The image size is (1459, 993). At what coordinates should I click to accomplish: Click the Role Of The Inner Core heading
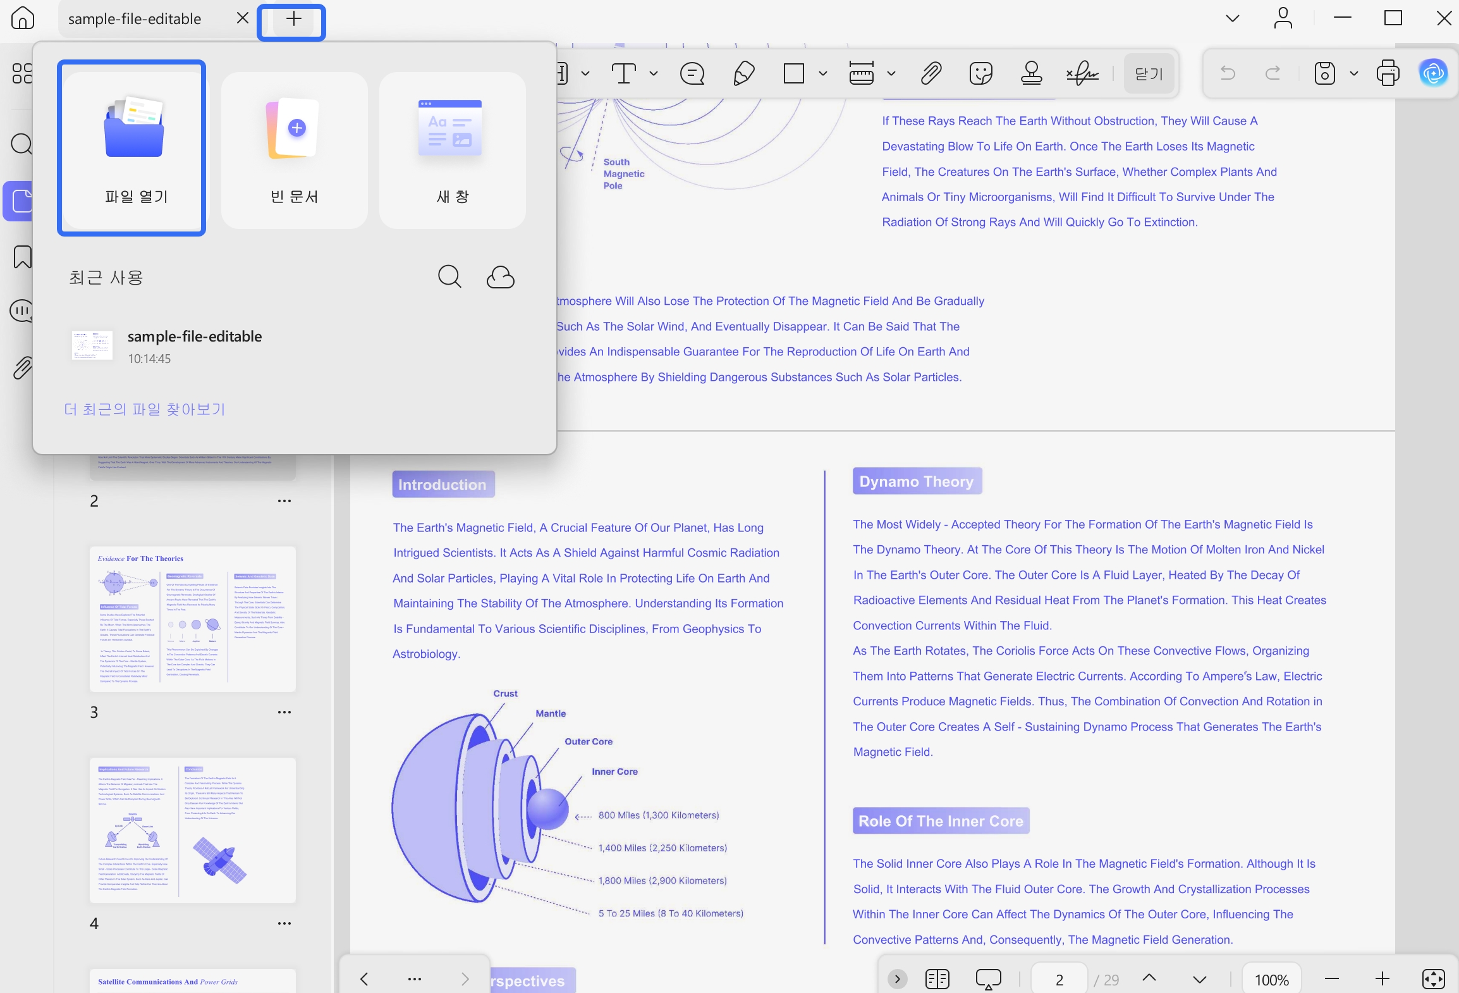tap(941, 821)
